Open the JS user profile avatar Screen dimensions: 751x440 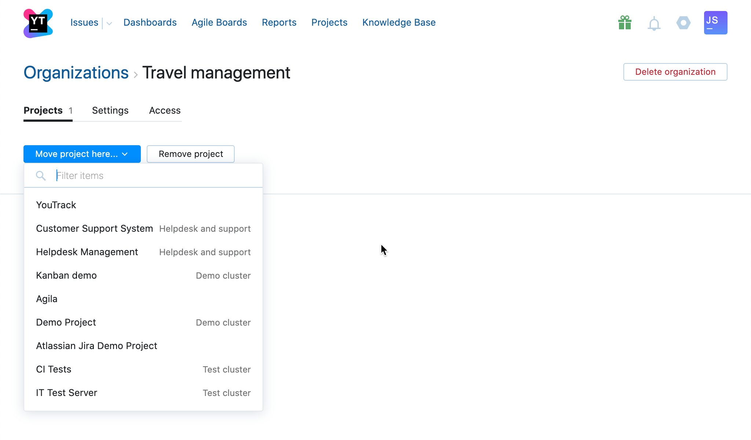coord(715,22)
